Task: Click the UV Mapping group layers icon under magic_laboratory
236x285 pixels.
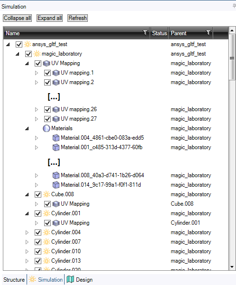Action: pos(47,63)
